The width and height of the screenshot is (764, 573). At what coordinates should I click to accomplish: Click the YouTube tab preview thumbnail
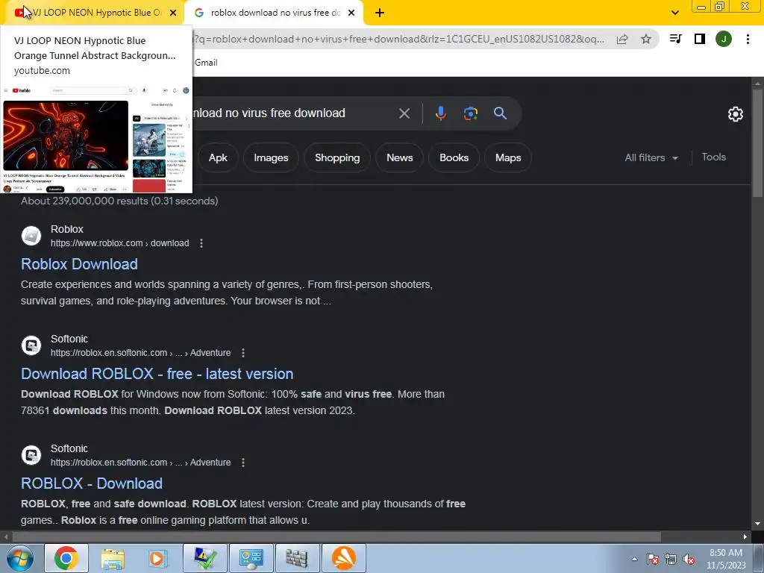pyautogui.click(x=96, y=139)
